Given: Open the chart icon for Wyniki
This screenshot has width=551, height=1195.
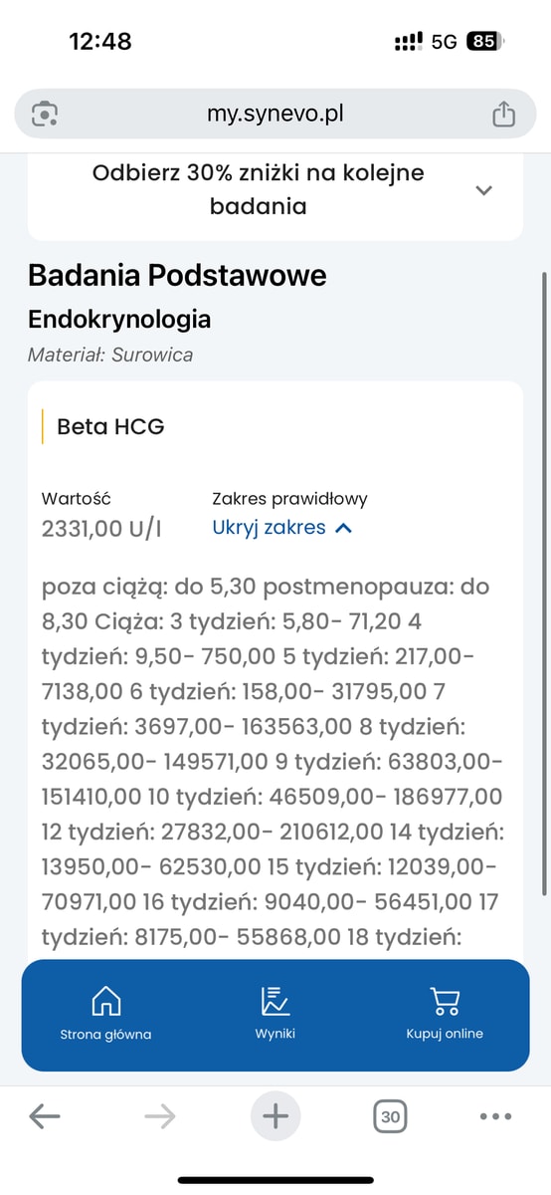Looking at the screenshot, I should click(x=275, y=1001).
